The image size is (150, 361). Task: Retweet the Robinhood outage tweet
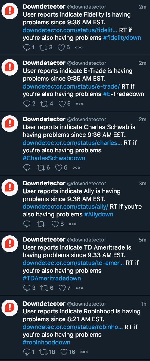[43, 352]
